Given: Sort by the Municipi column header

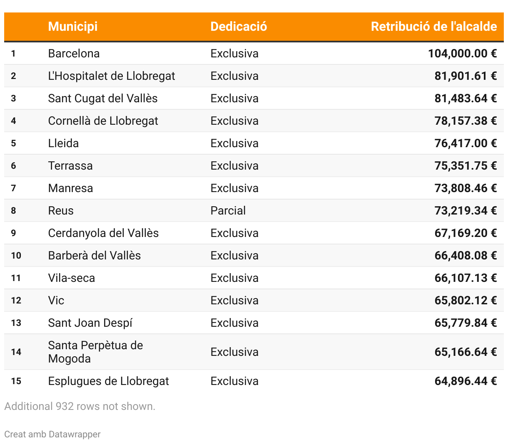Looking at the screenshot, I should (x=73, y=27).
